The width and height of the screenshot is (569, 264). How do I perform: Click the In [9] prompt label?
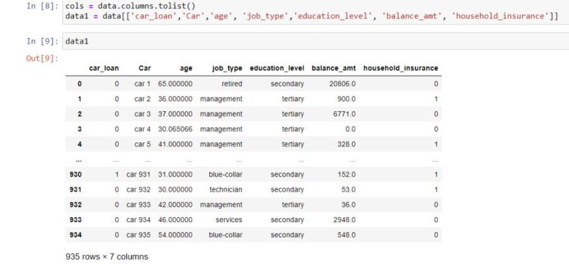[x=42, y=41]
